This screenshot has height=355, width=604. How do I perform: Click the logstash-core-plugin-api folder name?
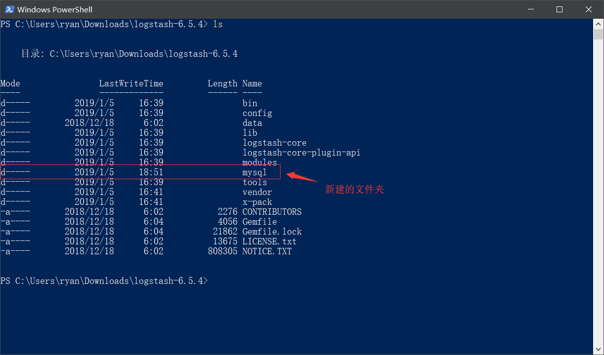pos(301,153)
